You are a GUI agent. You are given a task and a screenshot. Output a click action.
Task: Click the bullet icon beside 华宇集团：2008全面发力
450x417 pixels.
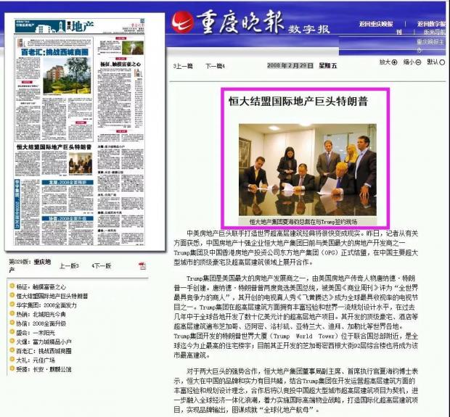pyautogui.click(x=12, y=305)
